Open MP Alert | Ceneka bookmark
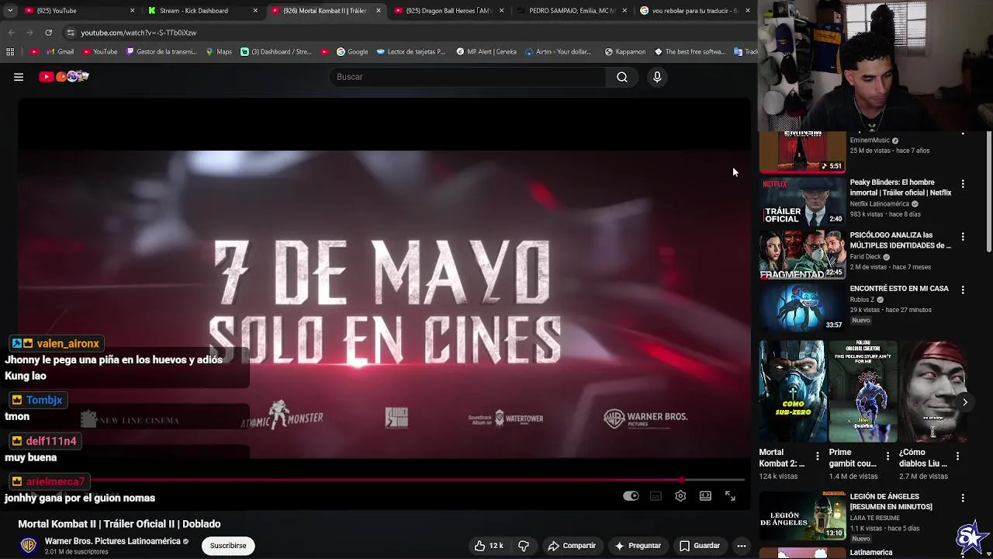 [x=486, y=52]
